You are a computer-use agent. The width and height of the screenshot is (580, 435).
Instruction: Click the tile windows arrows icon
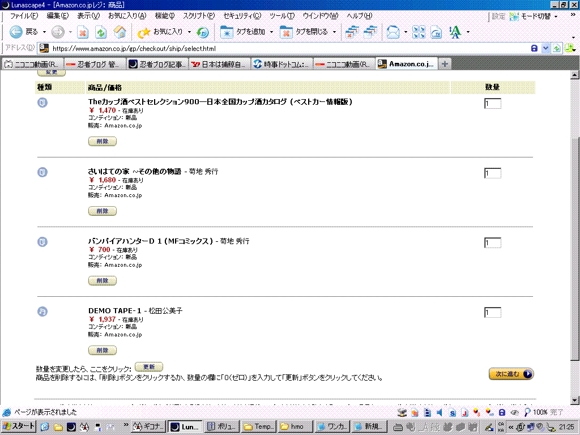click(419, 32)
